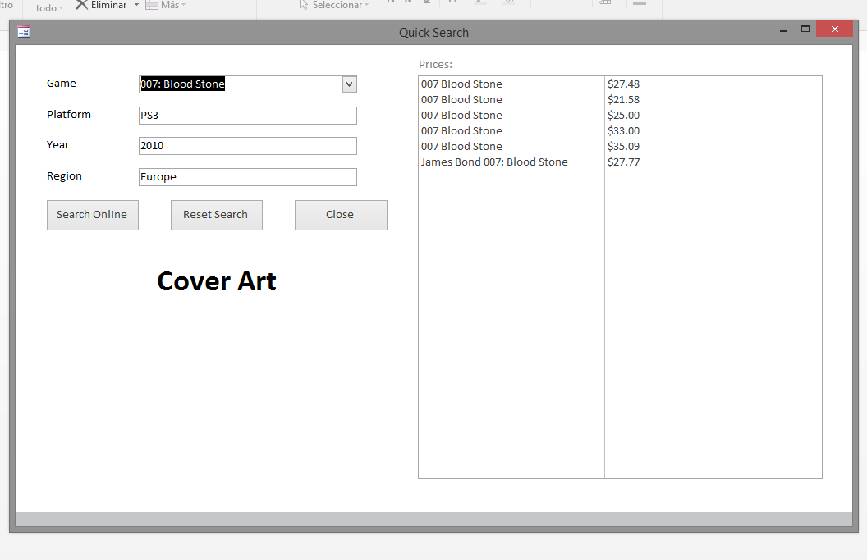Click the 'Platform' field label
This screenshot has width=867, height=560.
click(69, 114)
